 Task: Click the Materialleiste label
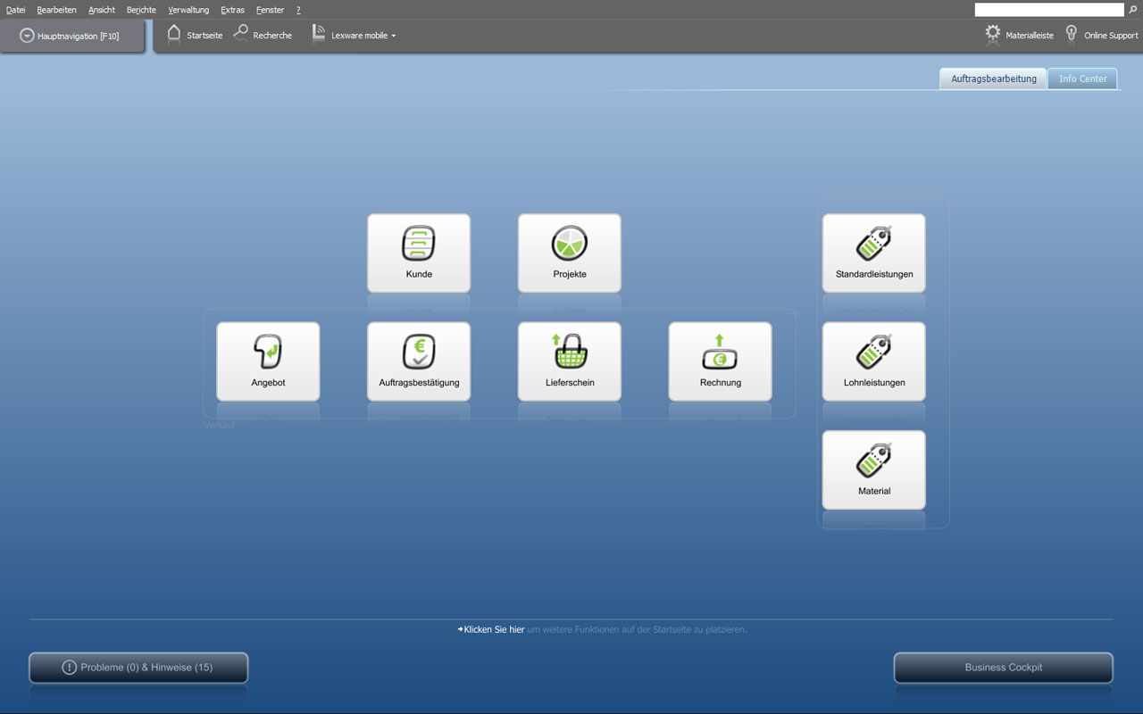[x=1030, y=36]
